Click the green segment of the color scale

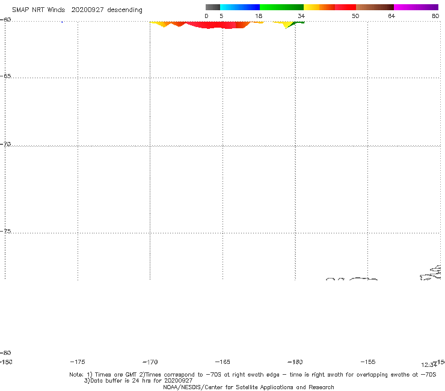[x=281, y=7]
